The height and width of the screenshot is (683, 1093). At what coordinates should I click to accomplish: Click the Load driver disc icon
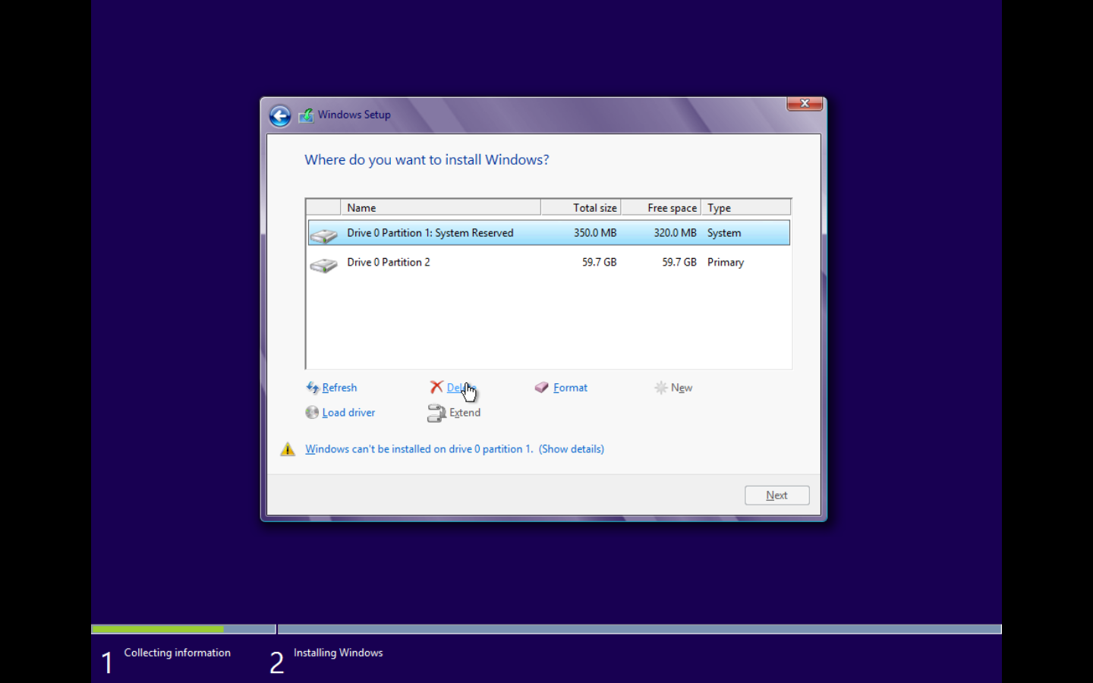312,412
